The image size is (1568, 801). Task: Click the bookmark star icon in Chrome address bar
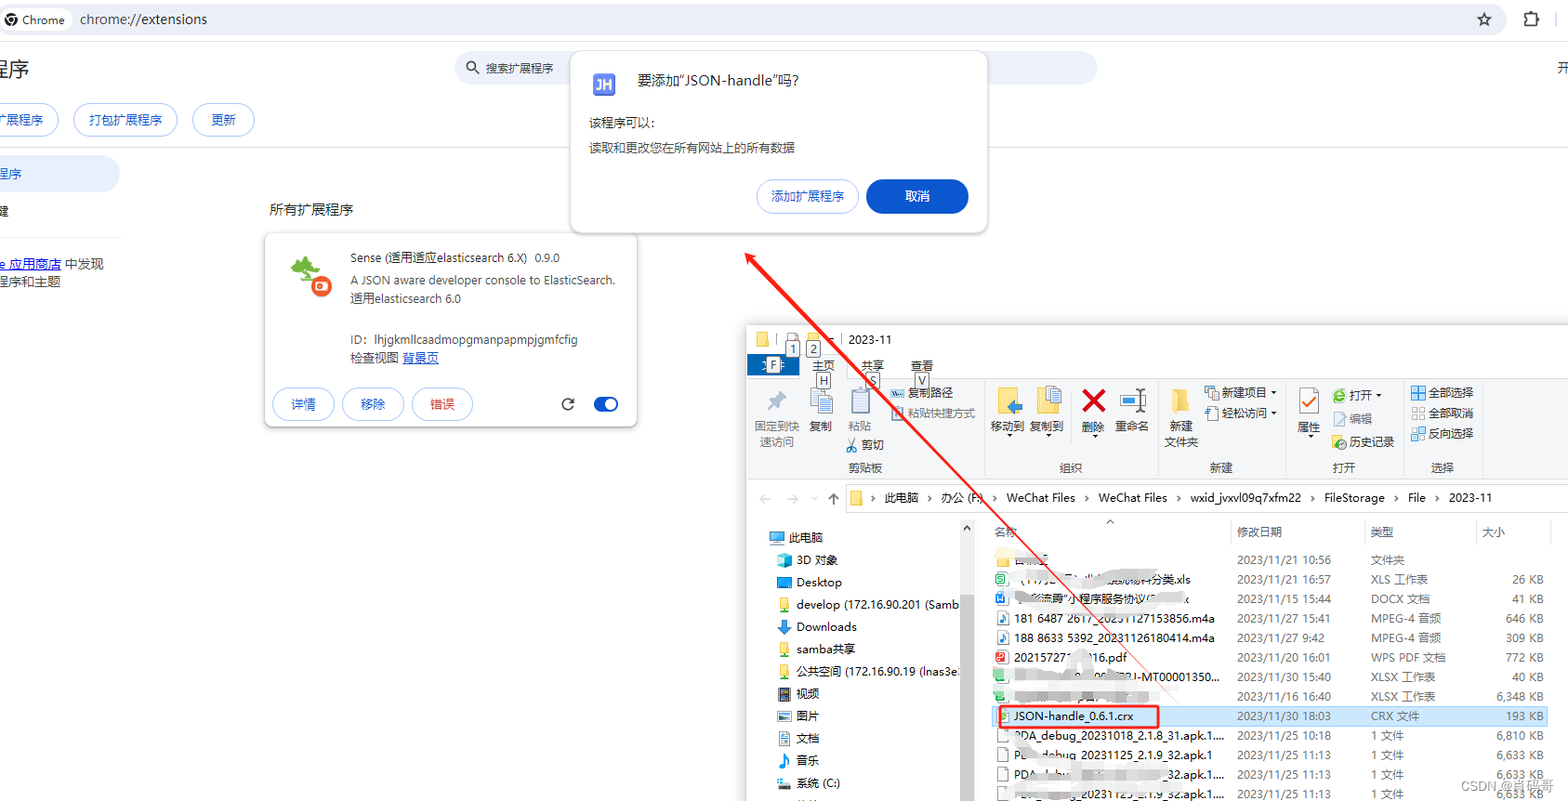pos(1484,20)
